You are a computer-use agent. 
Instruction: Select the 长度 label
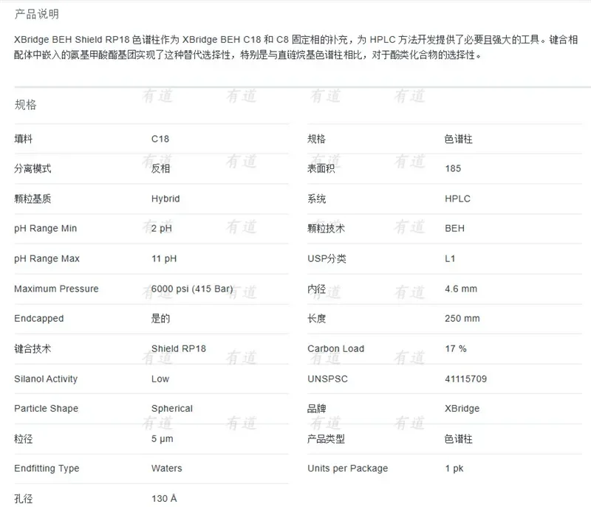pos(316,318)
